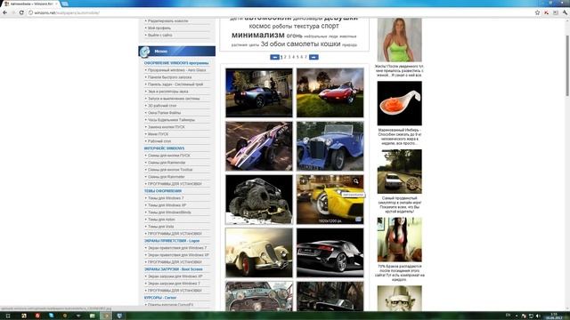Open the red Corvette on grass wallpaper thumbnail
This screenshot has width=570, height=320.
pyautogui.click(x=330, y=92)
